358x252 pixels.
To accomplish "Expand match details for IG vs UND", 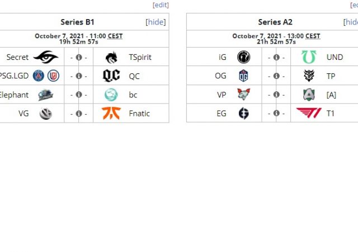I will pyautogui.click(x=276, y=57).
